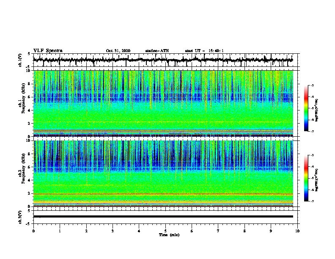Screen dimensions: 335x259
Task: Click time axis tick label "7"
Action: [x=218, y=231]
